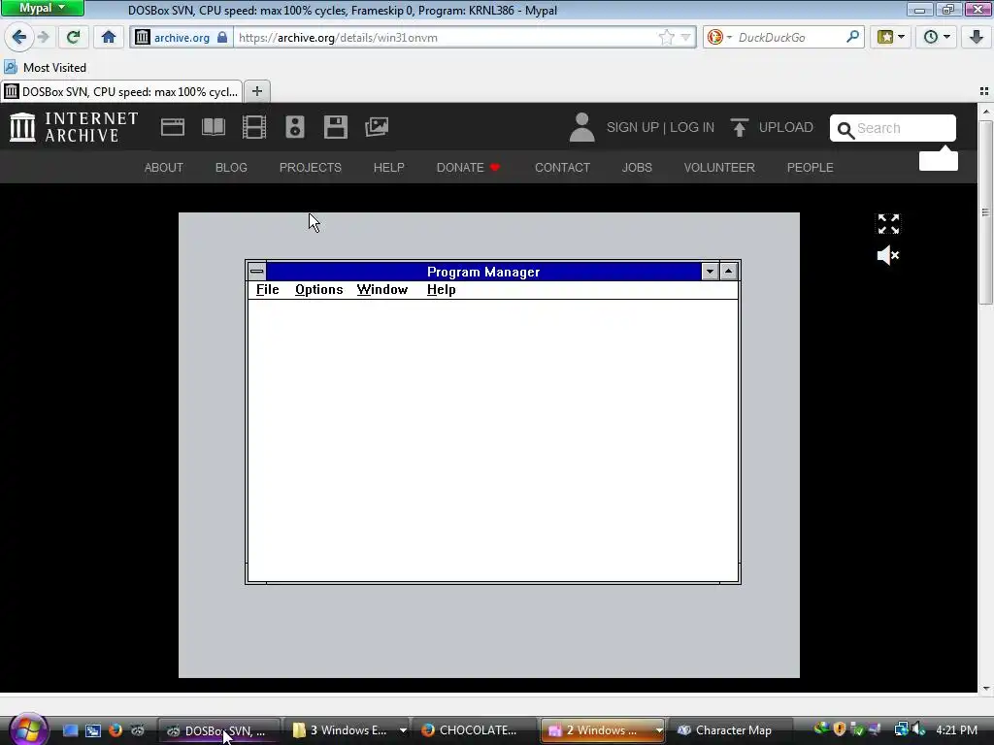This screenshot has height=745, width=994.
Task: Click Program Manager minimize down arrow
Action: [710, 272]
